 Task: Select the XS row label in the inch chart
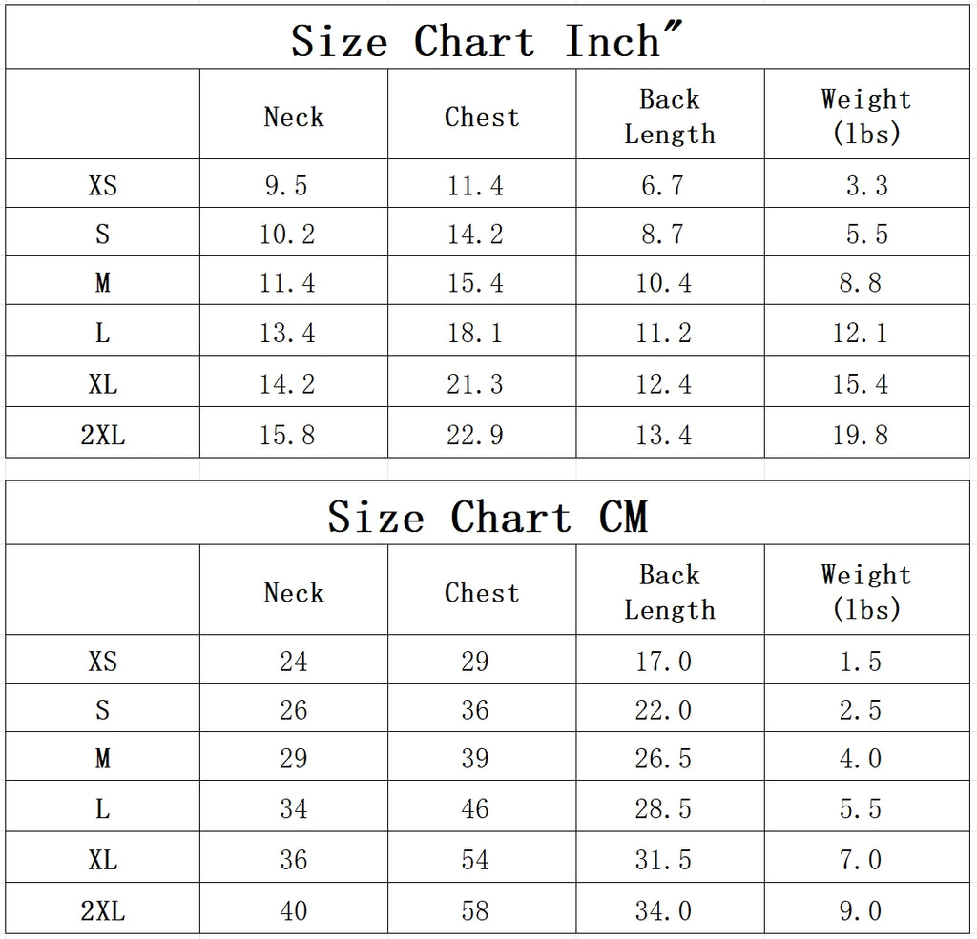[x=103, y=185]
